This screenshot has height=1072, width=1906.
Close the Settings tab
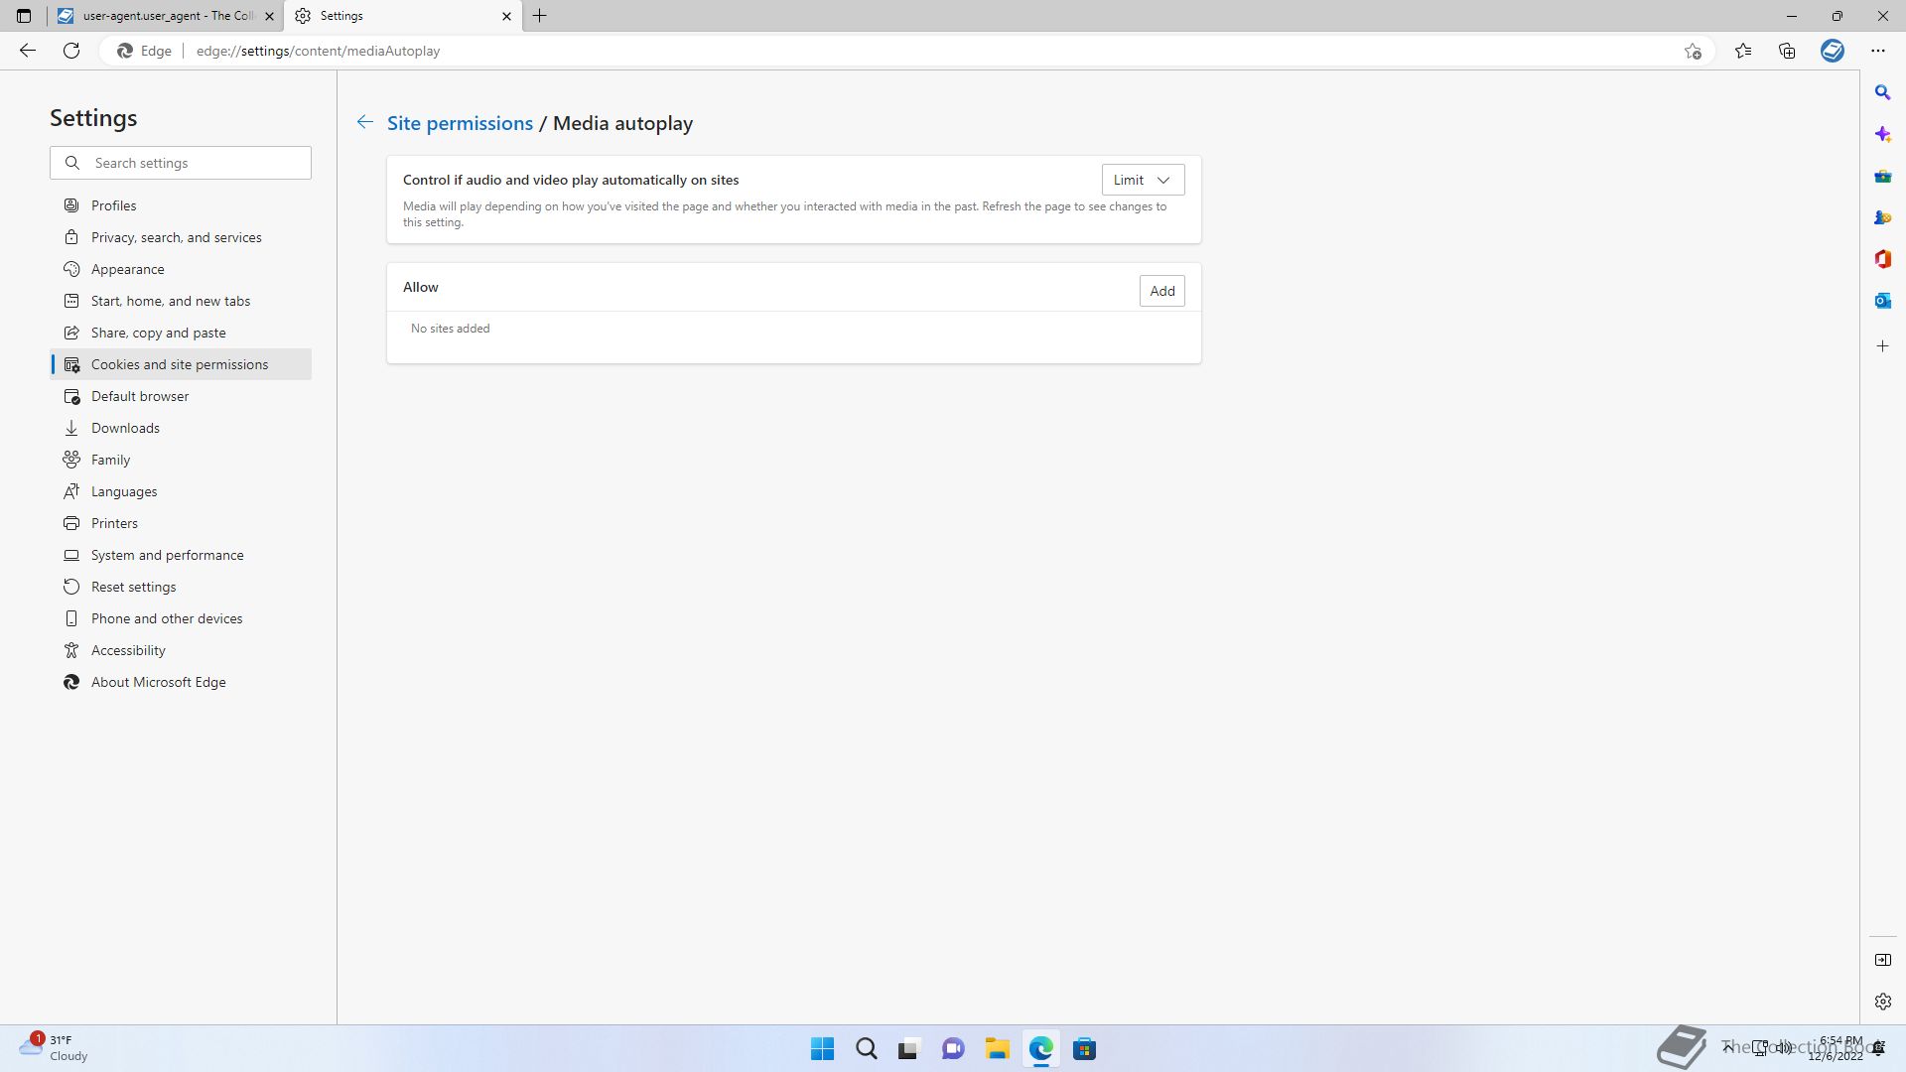tap(506, 16)
